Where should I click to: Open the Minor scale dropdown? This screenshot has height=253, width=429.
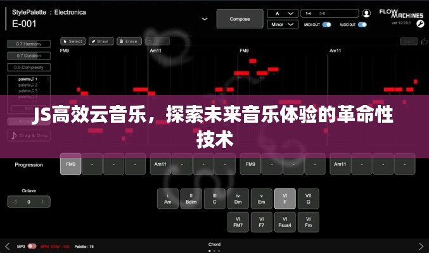point(283,25)
